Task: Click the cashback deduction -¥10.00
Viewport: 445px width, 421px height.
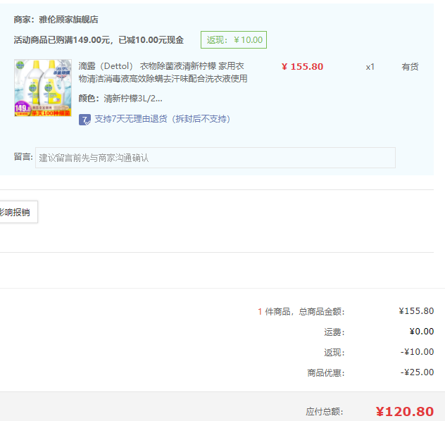Action: pyautogui.click(x=417, y=352)
